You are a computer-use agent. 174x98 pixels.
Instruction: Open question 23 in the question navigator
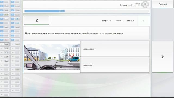[4, 48]
